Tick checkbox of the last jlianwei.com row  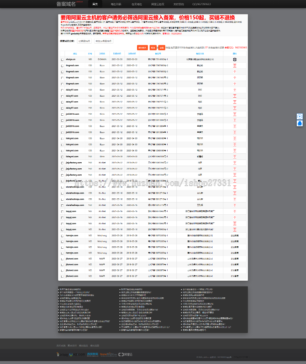pos(62,277)
